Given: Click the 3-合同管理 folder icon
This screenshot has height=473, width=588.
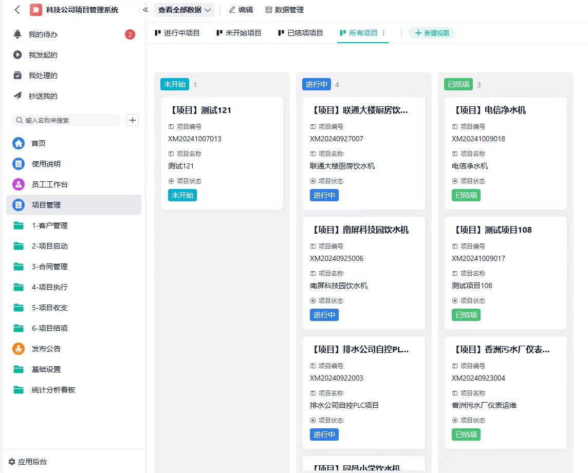Looking at the screenshot, I should (19, 267).
